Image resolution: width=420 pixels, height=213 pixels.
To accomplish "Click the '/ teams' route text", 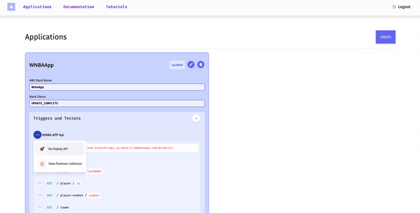I will click(63, 208).
